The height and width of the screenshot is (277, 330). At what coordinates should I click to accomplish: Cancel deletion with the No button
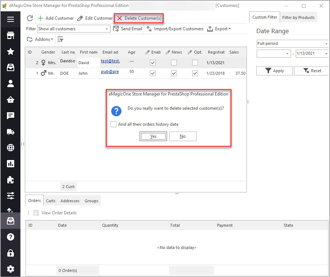[183, 136]
